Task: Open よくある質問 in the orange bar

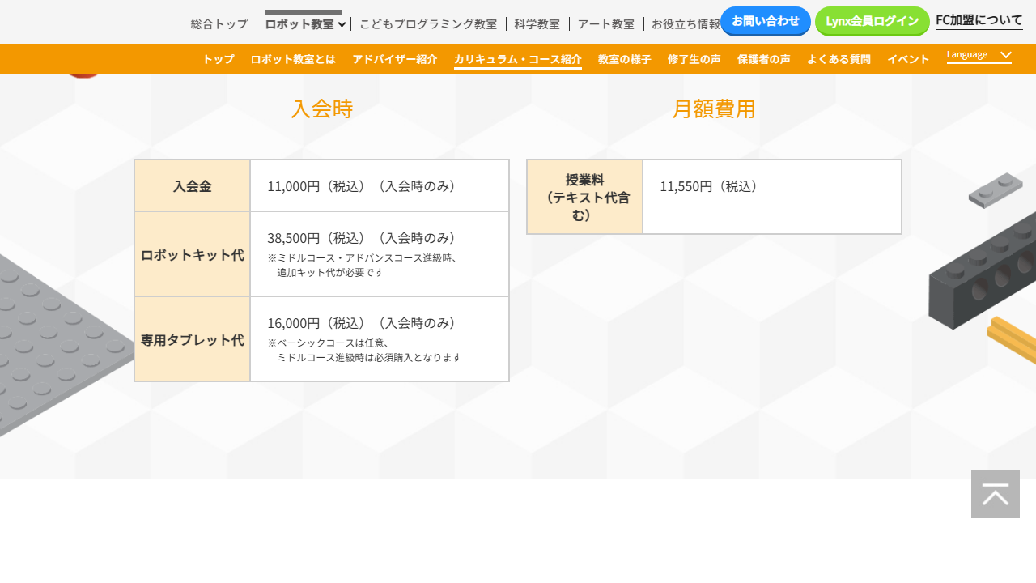Action: point(839,59)
